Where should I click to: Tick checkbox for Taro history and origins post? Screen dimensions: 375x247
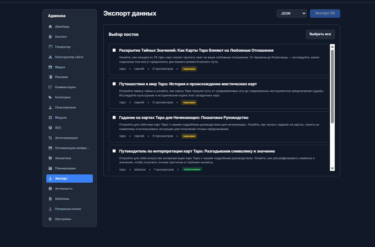point(114,84)
